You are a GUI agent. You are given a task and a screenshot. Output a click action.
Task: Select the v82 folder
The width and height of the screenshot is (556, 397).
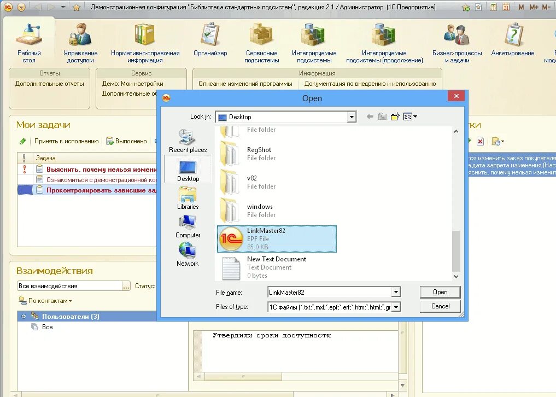point(248,182)
